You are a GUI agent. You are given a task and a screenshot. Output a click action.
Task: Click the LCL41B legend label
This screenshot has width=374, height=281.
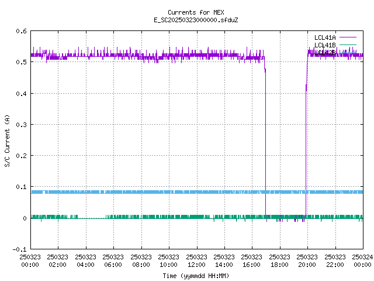[325, 45]
